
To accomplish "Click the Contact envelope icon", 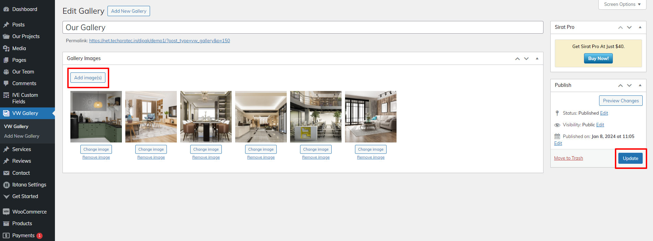I will [6, 173].
